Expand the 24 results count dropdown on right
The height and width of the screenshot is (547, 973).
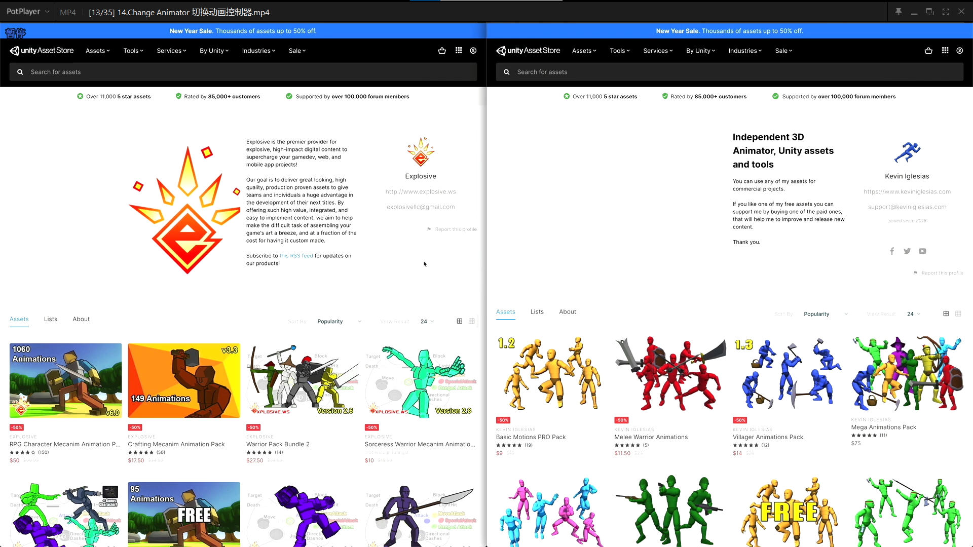[914, 314]
